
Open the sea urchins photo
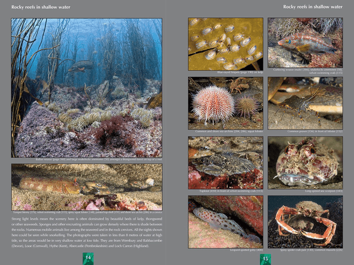225,103
